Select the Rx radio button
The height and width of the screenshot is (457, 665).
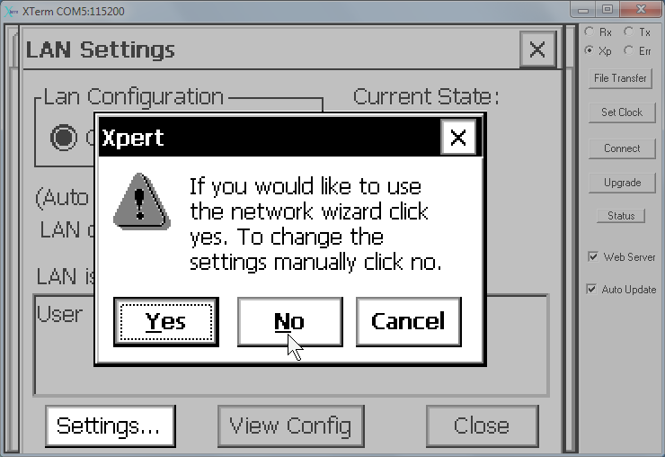coord(590,31)
